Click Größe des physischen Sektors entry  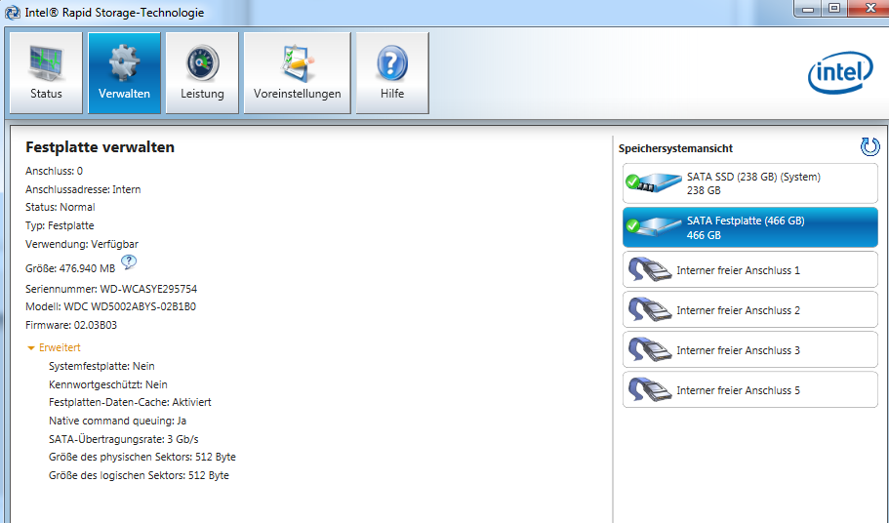click(x=142, y=457)
